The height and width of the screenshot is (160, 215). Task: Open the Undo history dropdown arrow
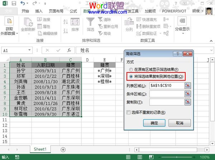click(x=27, y=3)
